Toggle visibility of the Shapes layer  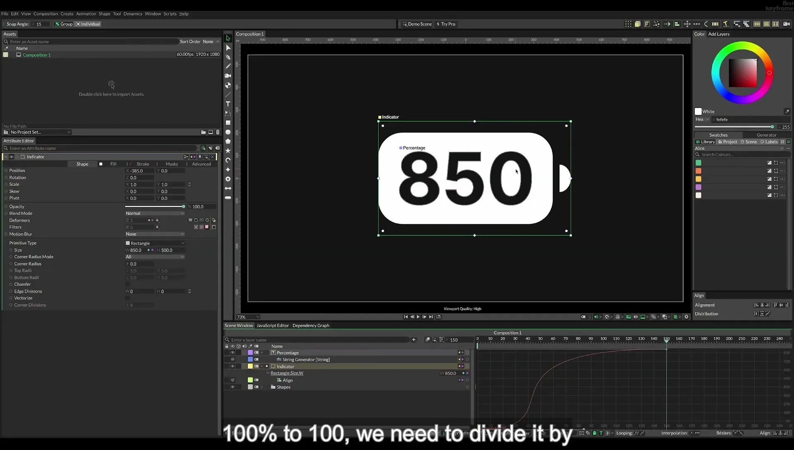(x=232, y=387)
